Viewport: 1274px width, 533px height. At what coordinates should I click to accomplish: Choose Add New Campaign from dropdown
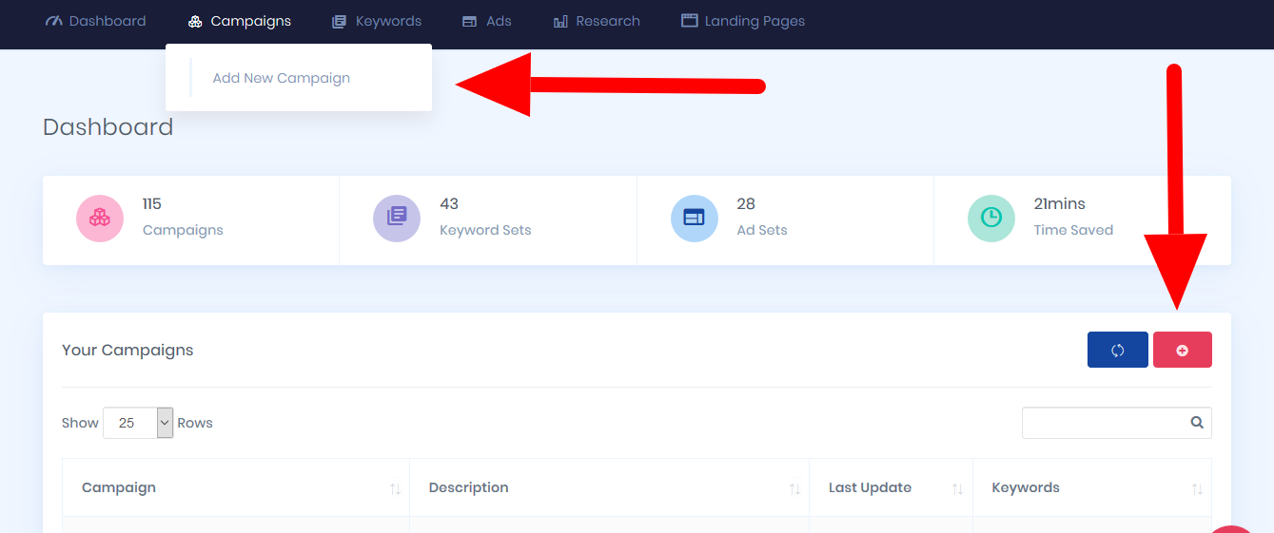pos(282,78)
